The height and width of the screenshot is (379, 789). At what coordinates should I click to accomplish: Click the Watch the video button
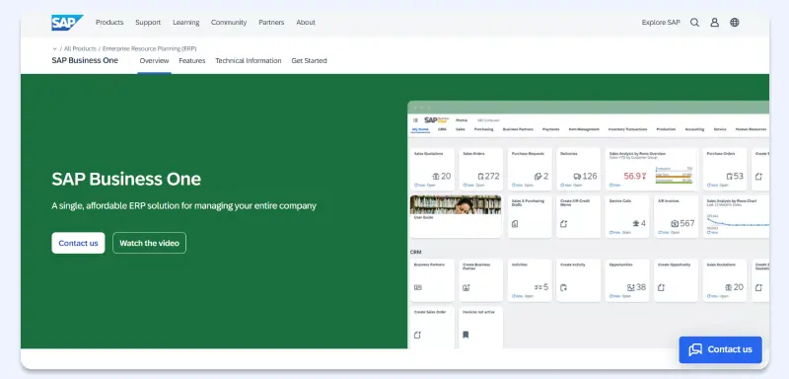pos(150,243)
